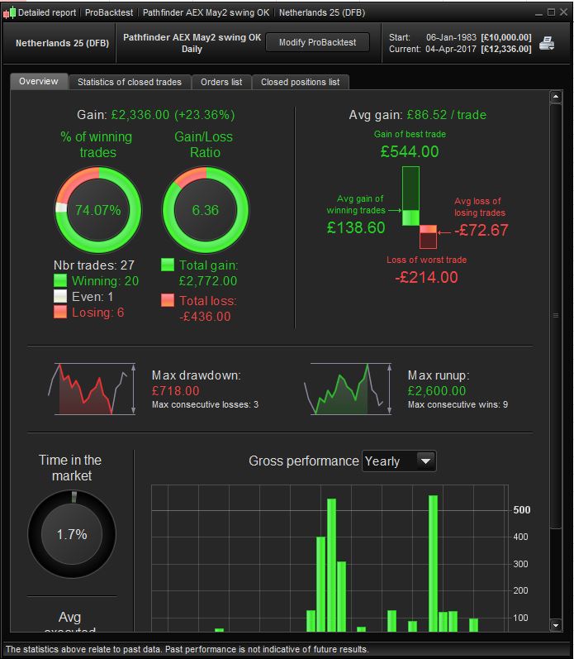
Task: Click the red Total loss swatch
Action: [x=168, y=300]
